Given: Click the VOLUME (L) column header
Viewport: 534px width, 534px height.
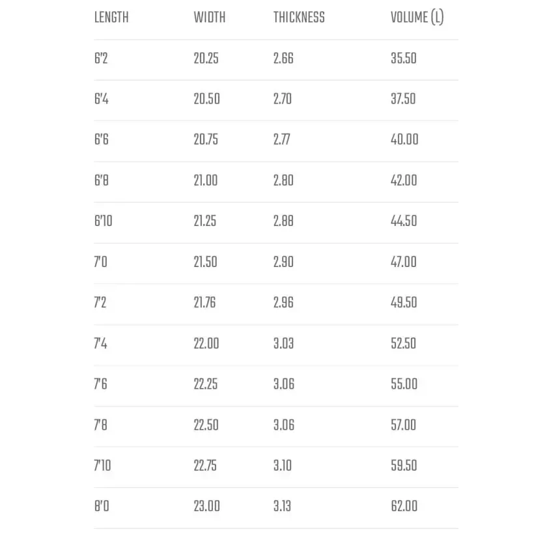Looking at the screenshot, I should click(417, 18).
